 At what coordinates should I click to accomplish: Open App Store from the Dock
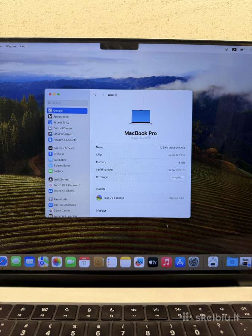pos(180,262)
